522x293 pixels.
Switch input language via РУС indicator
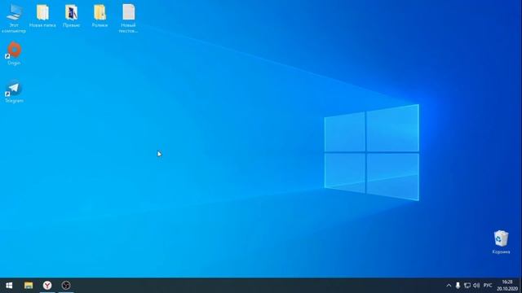click(x=488, y=286)
